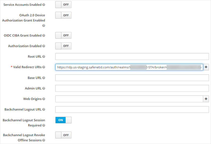The width and height of the screenshot is (211, 144).
Task: Click into the Valid Redirect URIs field
Action: pos(129,67)
